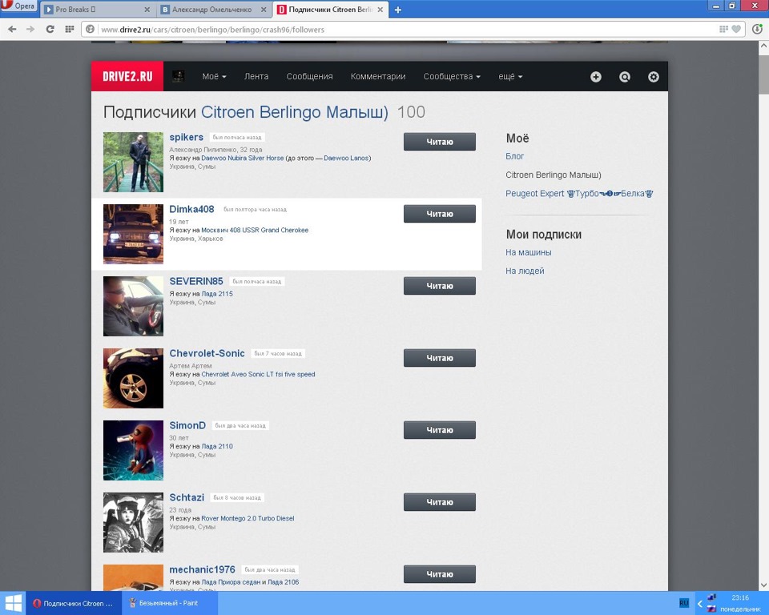Click Читаю button for SEVERIN85
This screenshot has height=615, width=769.
440,286
